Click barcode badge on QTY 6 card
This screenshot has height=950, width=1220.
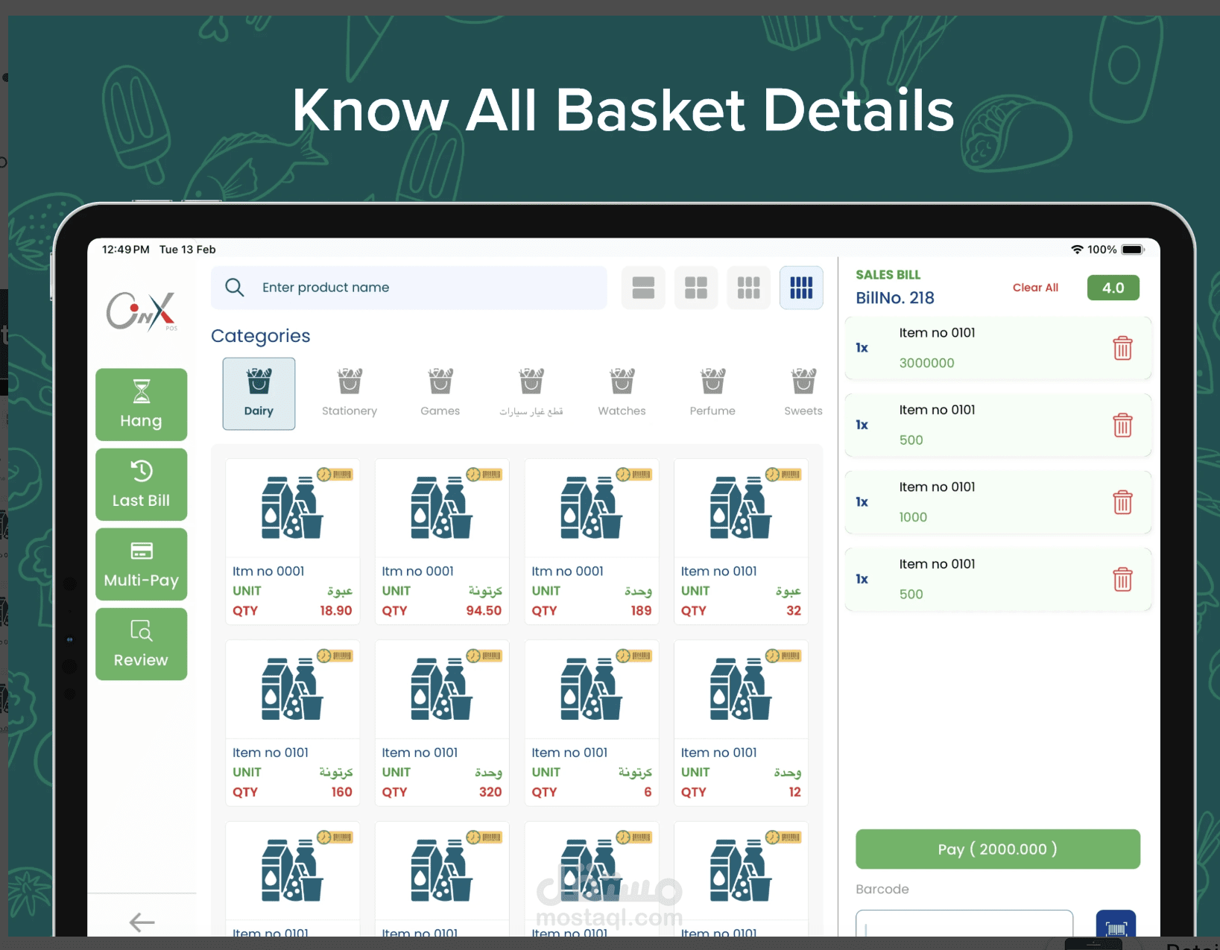634,656
